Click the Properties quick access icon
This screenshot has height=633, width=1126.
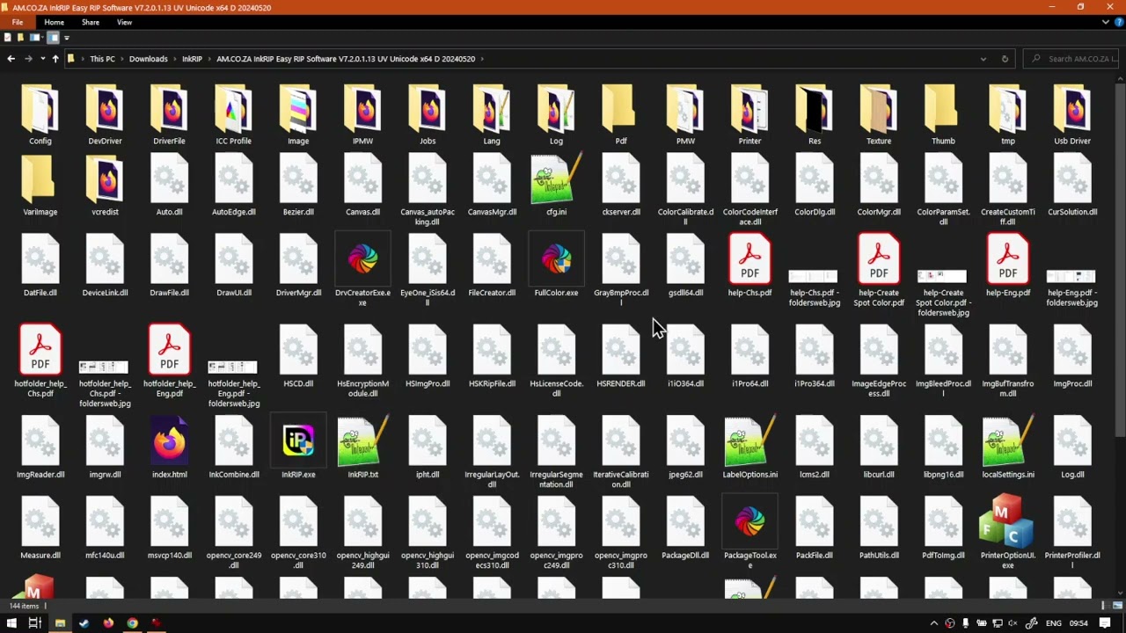coord(8,38)
